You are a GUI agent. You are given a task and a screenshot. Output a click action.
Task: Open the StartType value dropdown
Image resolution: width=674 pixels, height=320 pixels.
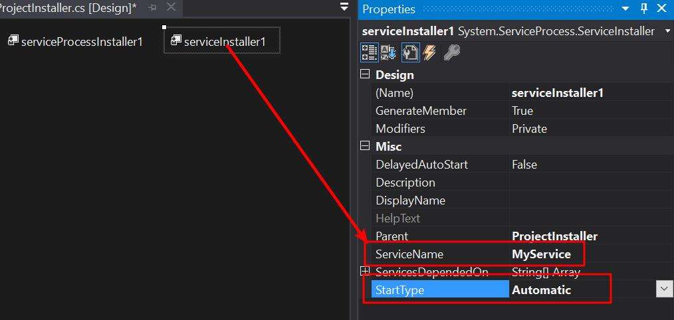[664, 289]
